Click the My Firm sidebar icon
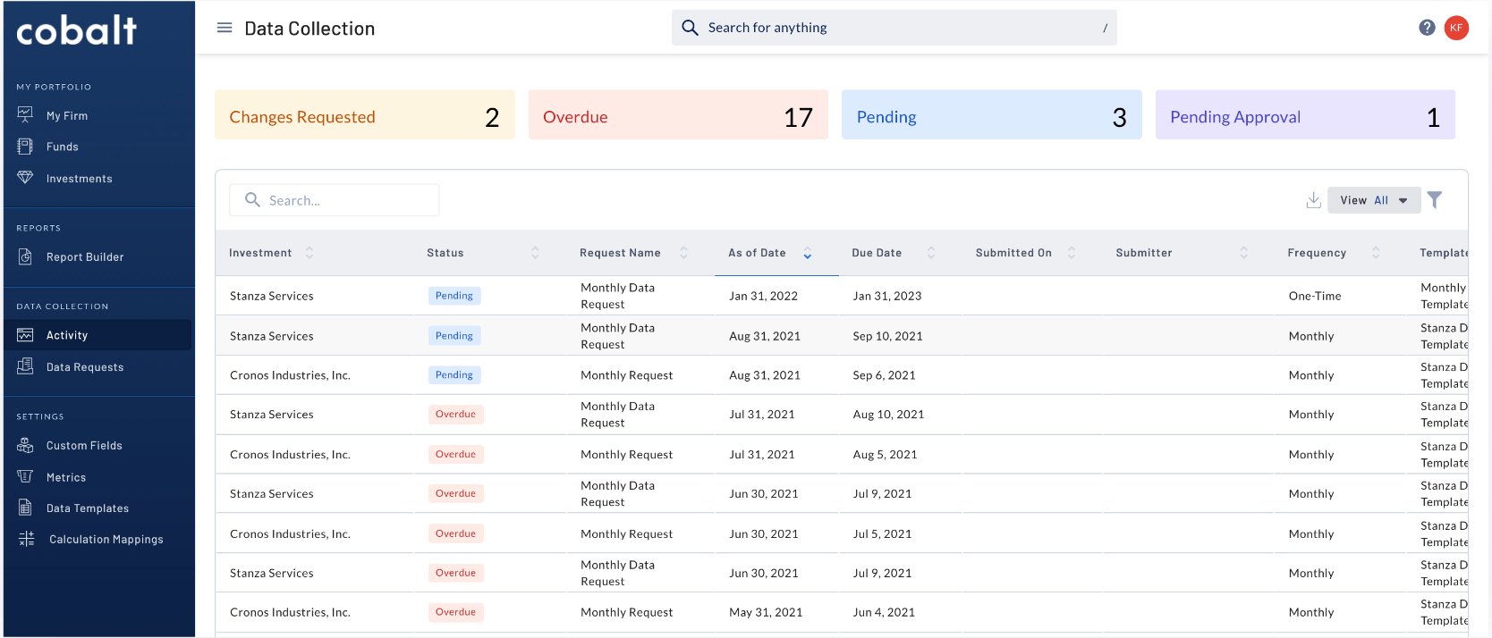The width and height of the screenshot is (1492, 638). pos(25,115)
